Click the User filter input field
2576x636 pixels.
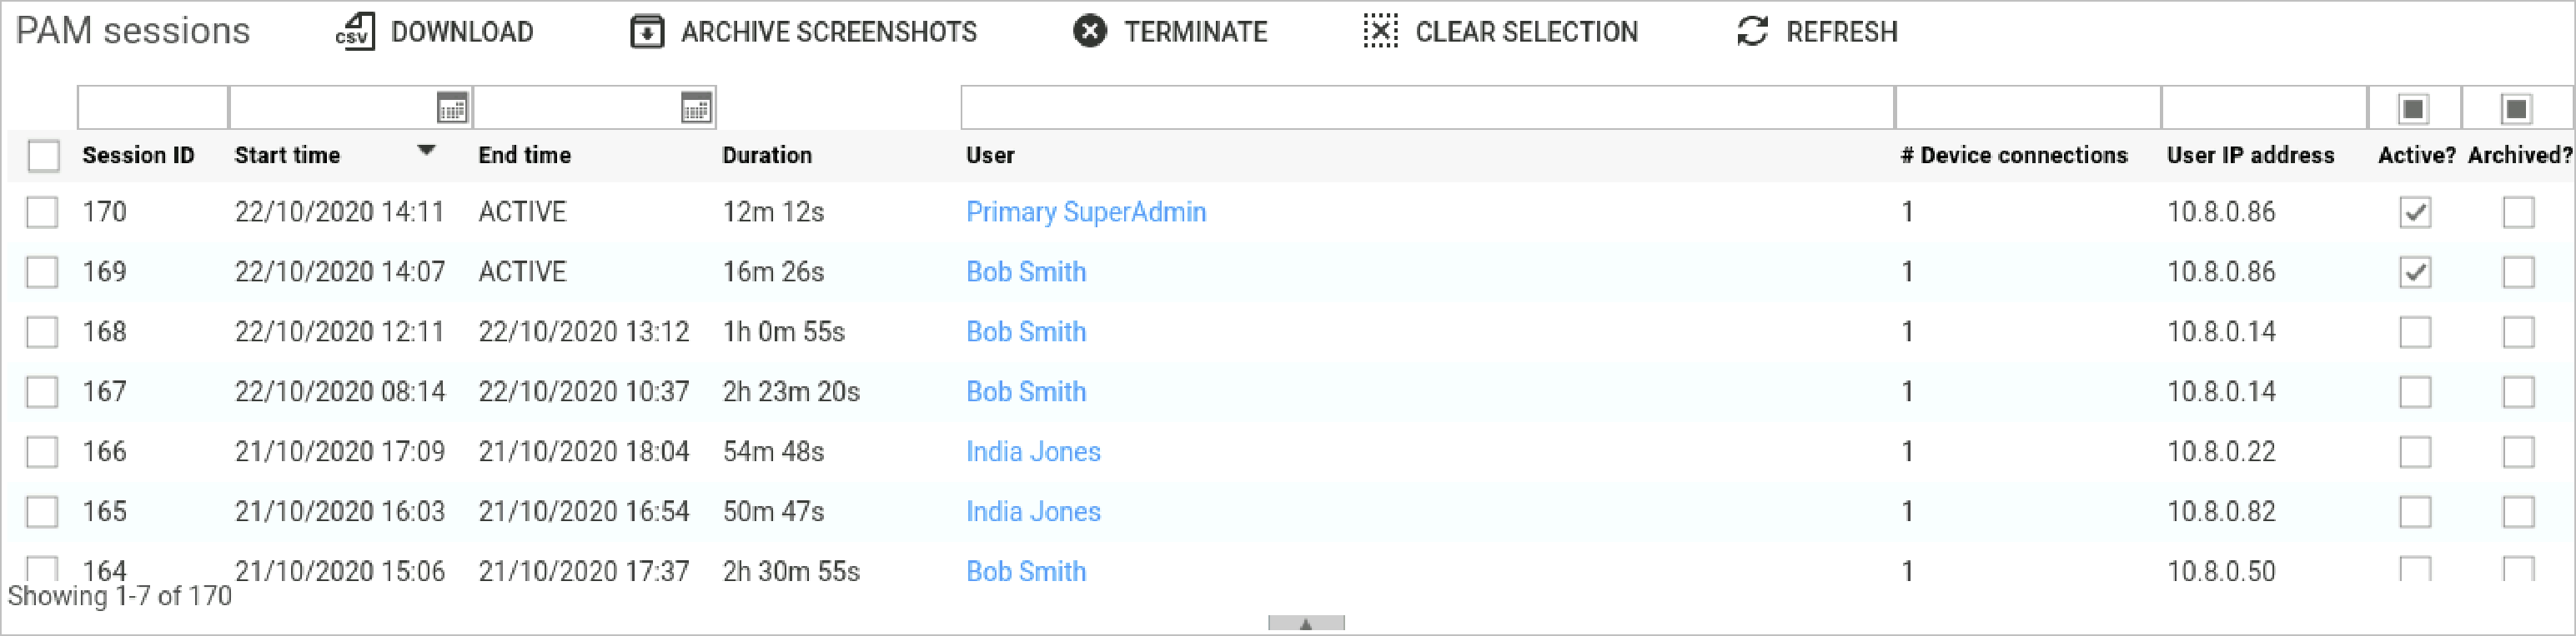pyautogui.click(x=1427, y=108)
